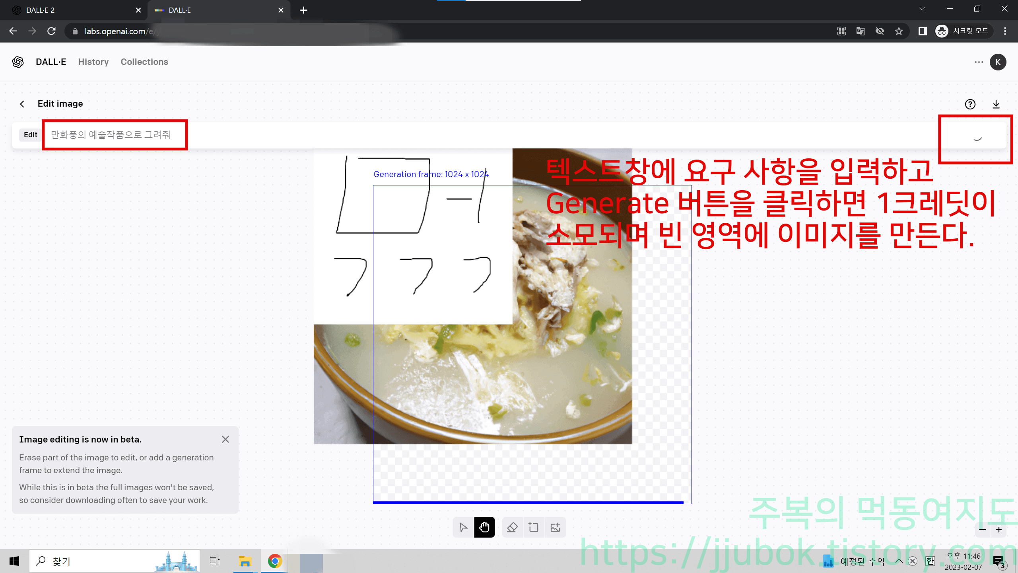The width and height of the screenshot is (1018, 573).
Task: Open the help icon
Action: click(970, 104)
